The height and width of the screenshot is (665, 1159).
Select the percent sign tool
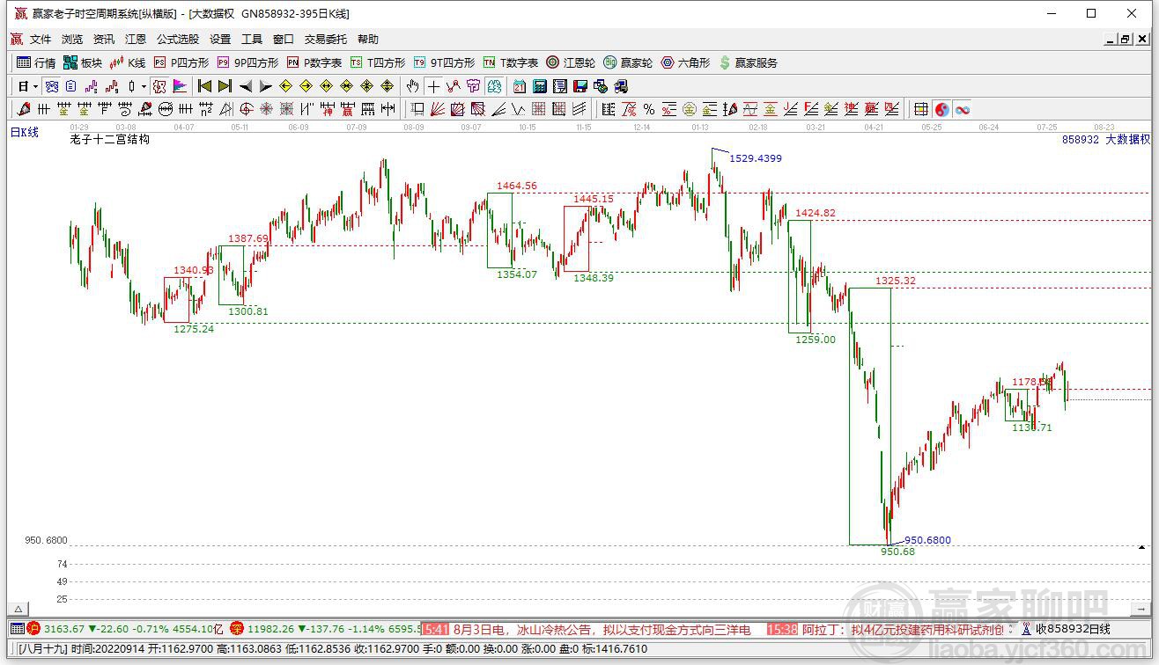coord(649,109)
